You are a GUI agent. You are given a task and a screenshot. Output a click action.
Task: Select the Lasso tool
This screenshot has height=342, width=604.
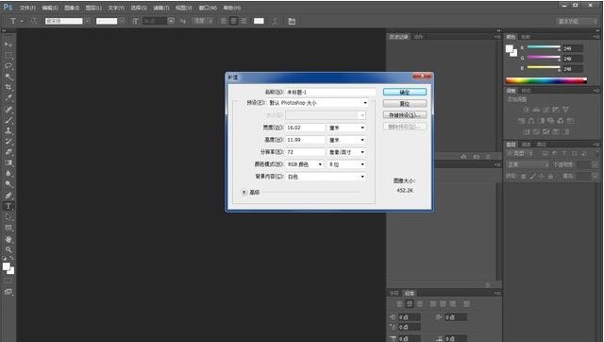(8, 66)
